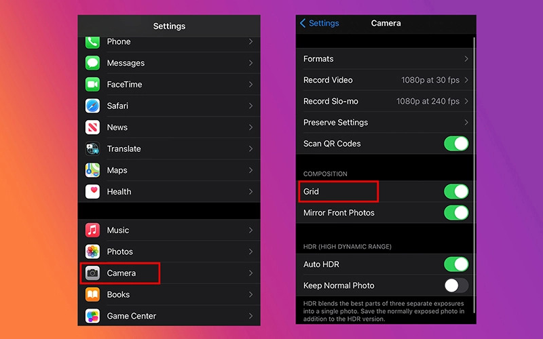Turn off Scan QR Codes switch
This screenshot has width=543, height=339.
click(456, 144)
